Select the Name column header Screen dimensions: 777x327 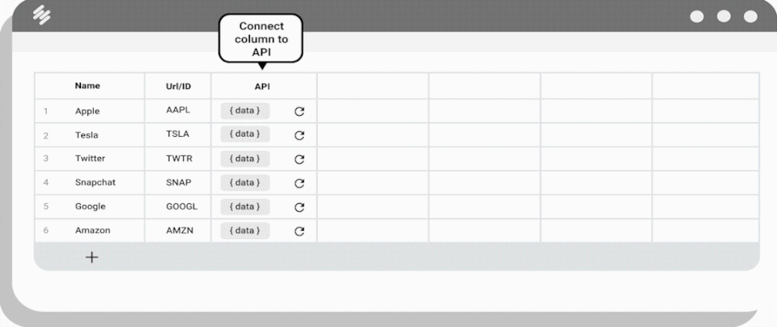[x=87, y=85]
